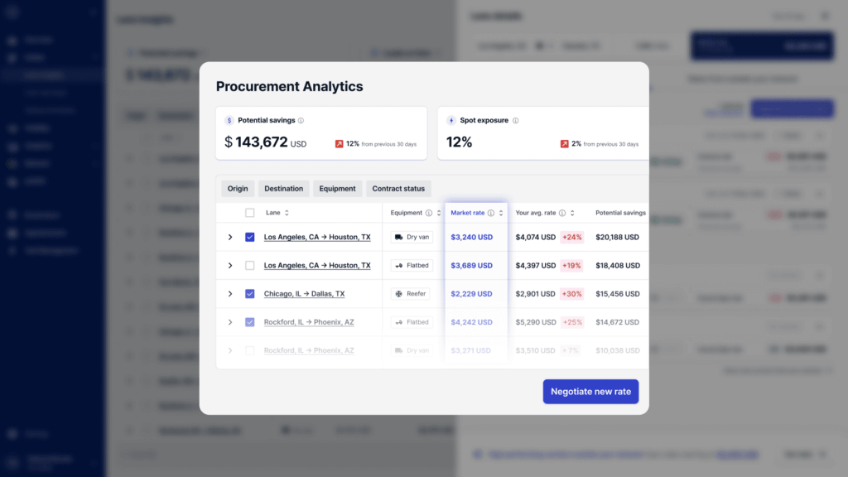Screen dimensions: 848x477
Task: Uncheck the Los Angeles to Houston Dry van row
Action: click(x=250, y=237)
